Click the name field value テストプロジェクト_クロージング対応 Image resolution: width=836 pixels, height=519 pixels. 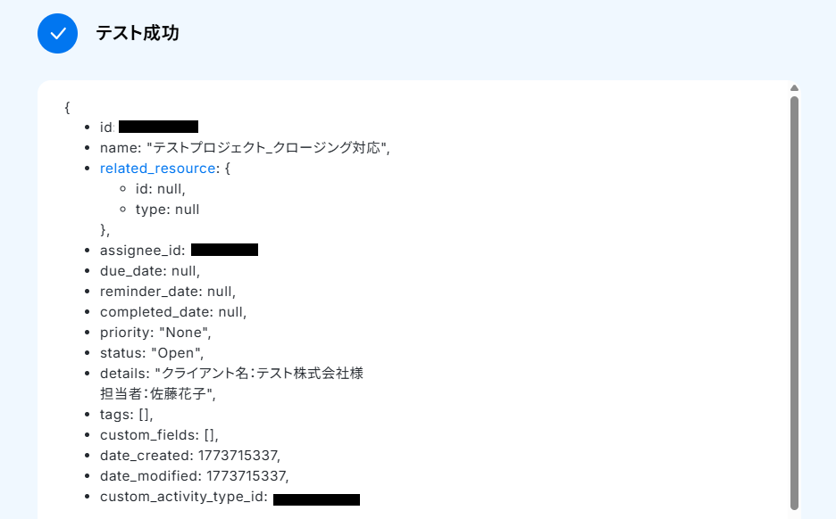(266, 147)
